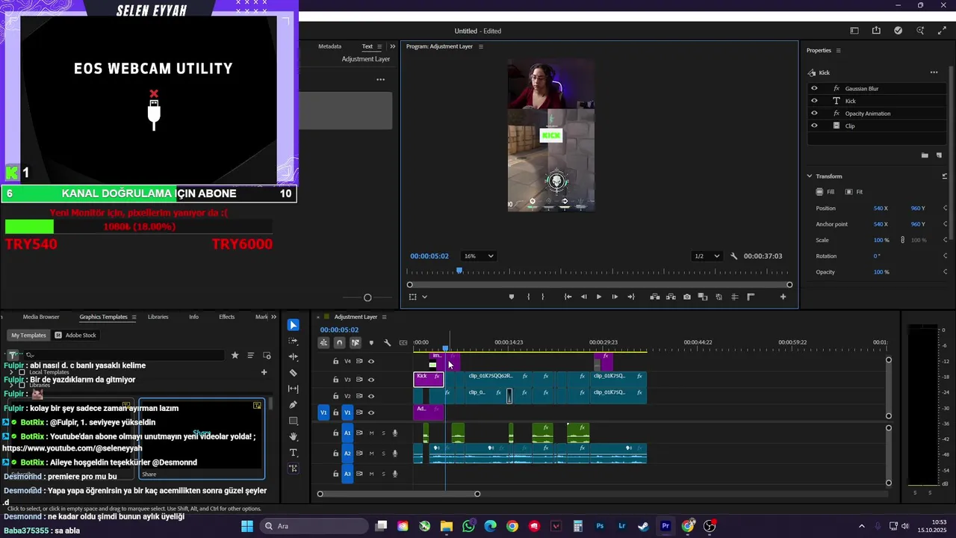
Task: Hide the Kick text layer
Action: tap(814, 101)
